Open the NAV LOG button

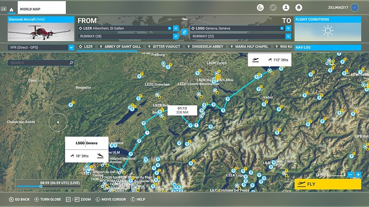click(328, 47)
